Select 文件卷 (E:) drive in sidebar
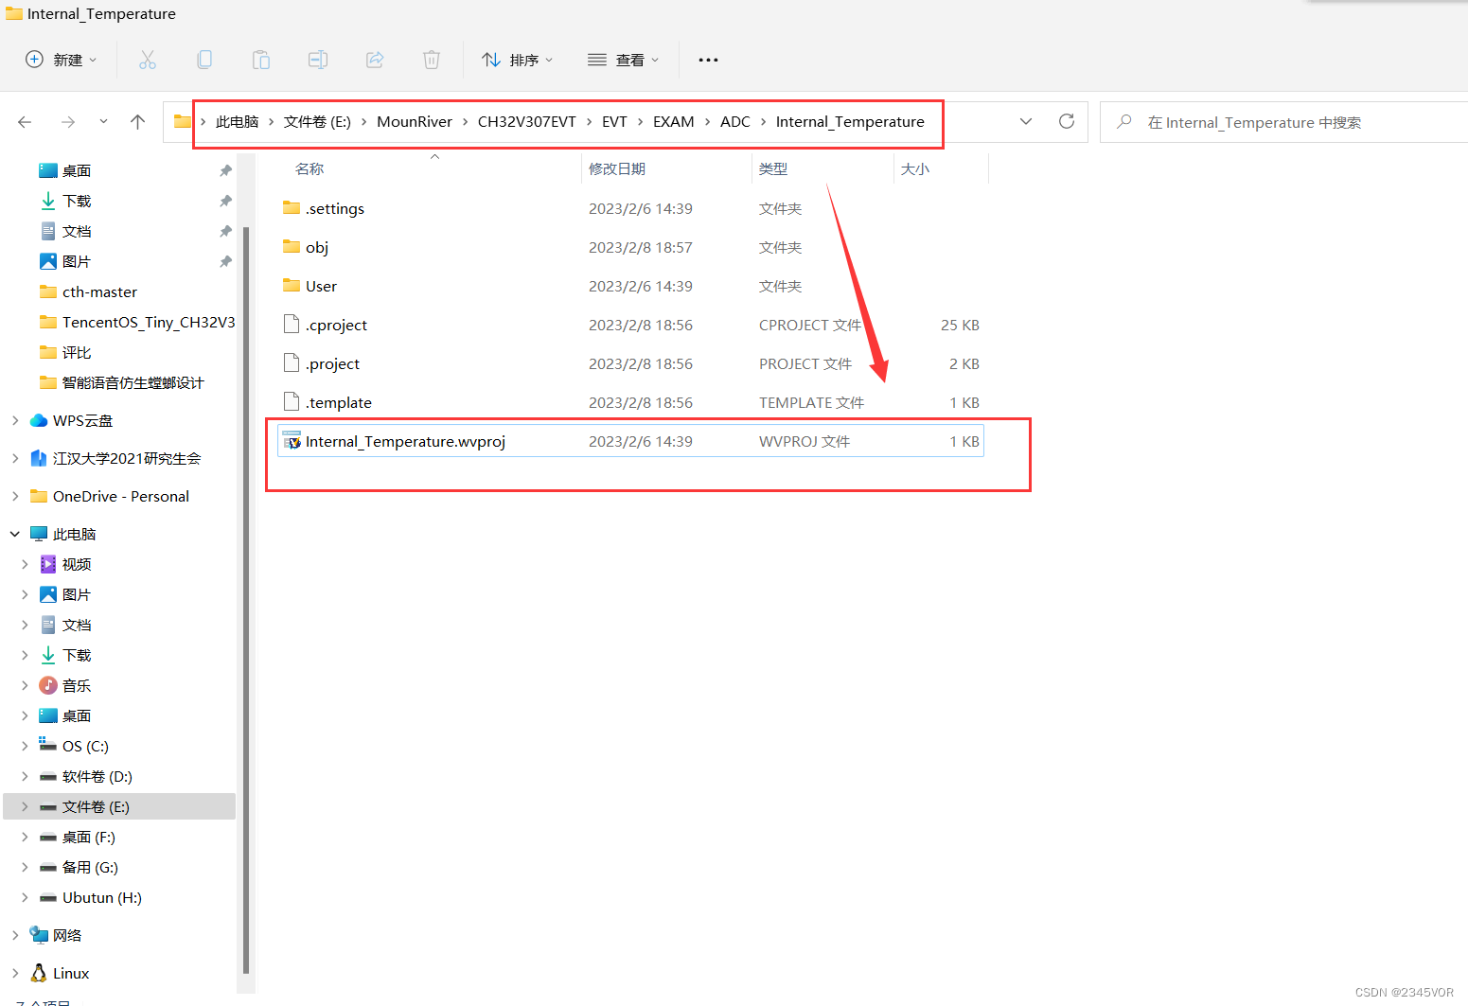 119,807
